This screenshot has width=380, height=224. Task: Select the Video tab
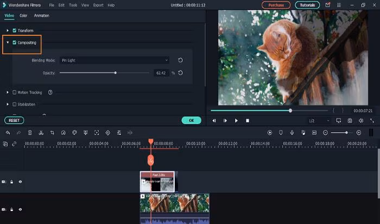click(9, 16)
